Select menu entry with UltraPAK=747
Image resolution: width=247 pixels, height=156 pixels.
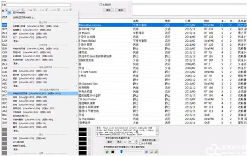[x=43, y=30]
